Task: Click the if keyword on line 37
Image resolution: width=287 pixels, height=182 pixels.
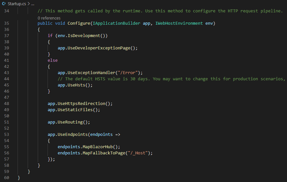Action: tap(50, 36)
